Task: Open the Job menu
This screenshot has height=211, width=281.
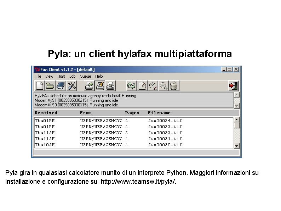Action: (73, 76)
